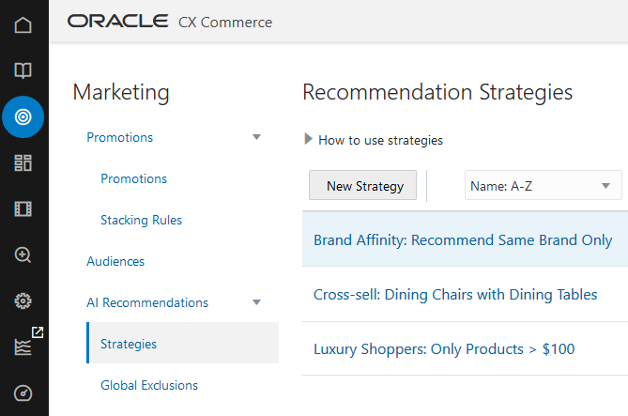Image resolution: width=628 pixels, height=416 pixels.
Task: Expand the How to use strategies section
Action: (x=310, y=140)
